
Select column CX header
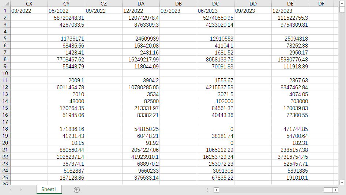(x=29, y=4)
